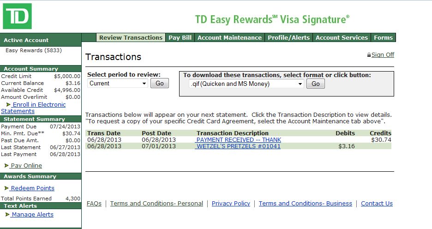Open the download format dropdown

point(246,84)
